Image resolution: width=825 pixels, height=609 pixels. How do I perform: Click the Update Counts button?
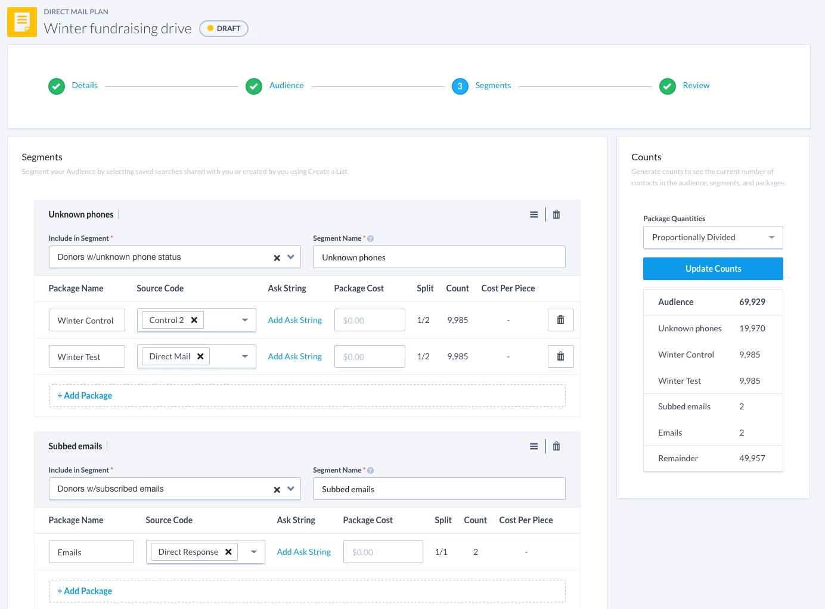[x=713, y=269]
